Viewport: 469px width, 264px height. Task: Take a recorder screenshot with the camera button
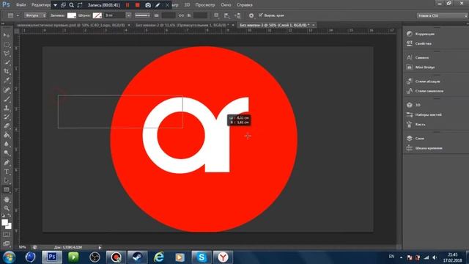(148, 5)
